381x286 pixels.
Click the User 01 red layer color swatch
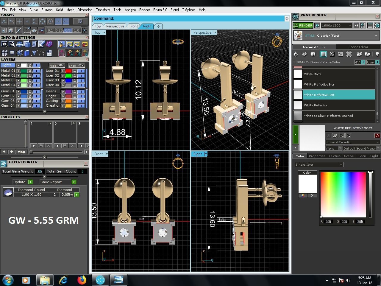[x=68, y=71]
